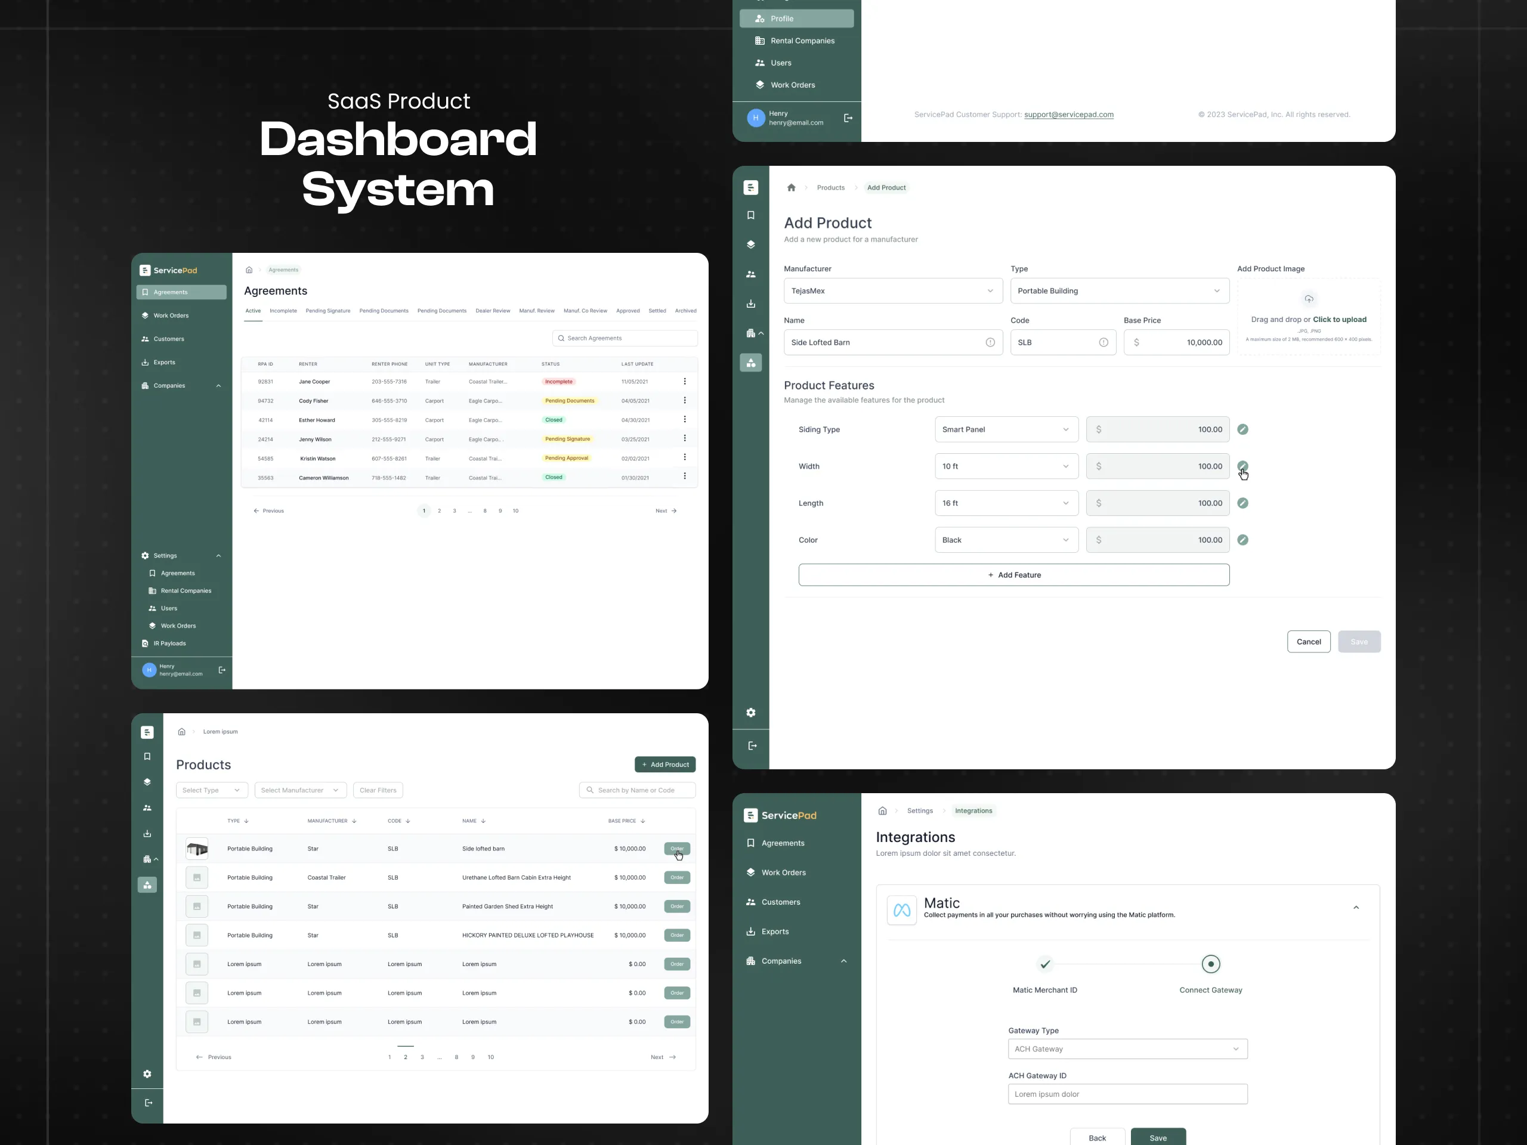Click the Clear Filters button
The image size is (1527, 1145).
(x=378, y=790)
